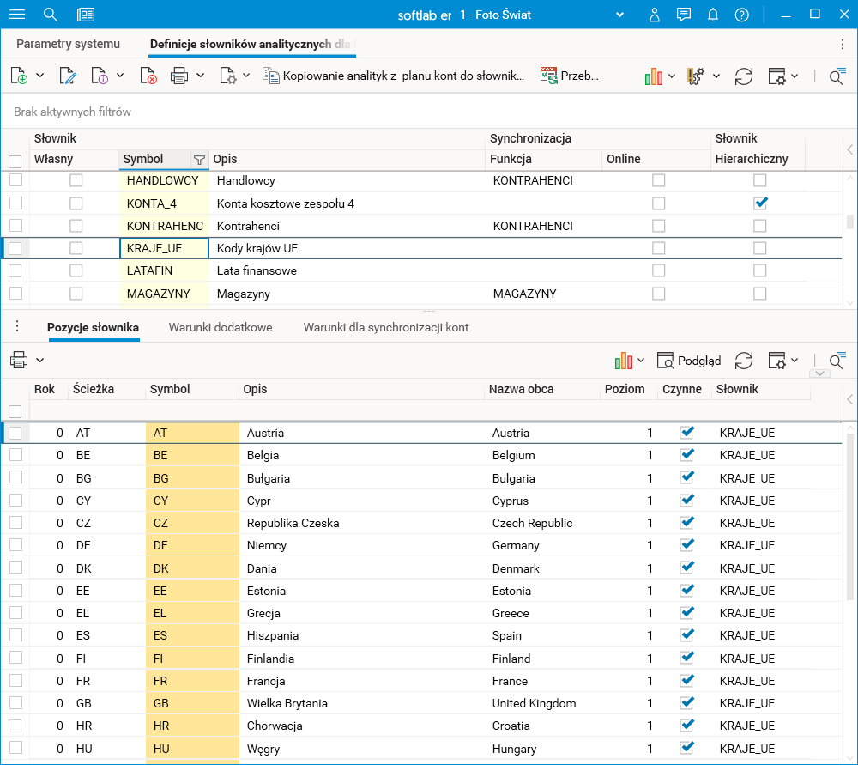
Task: Click the hamburger menu icon
Action: point(16,15)
